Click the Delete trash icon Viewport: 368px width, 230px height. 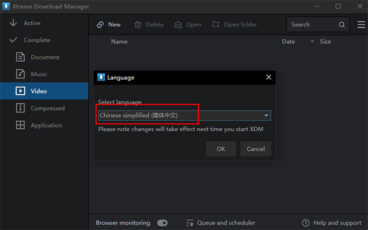(138, 25)
